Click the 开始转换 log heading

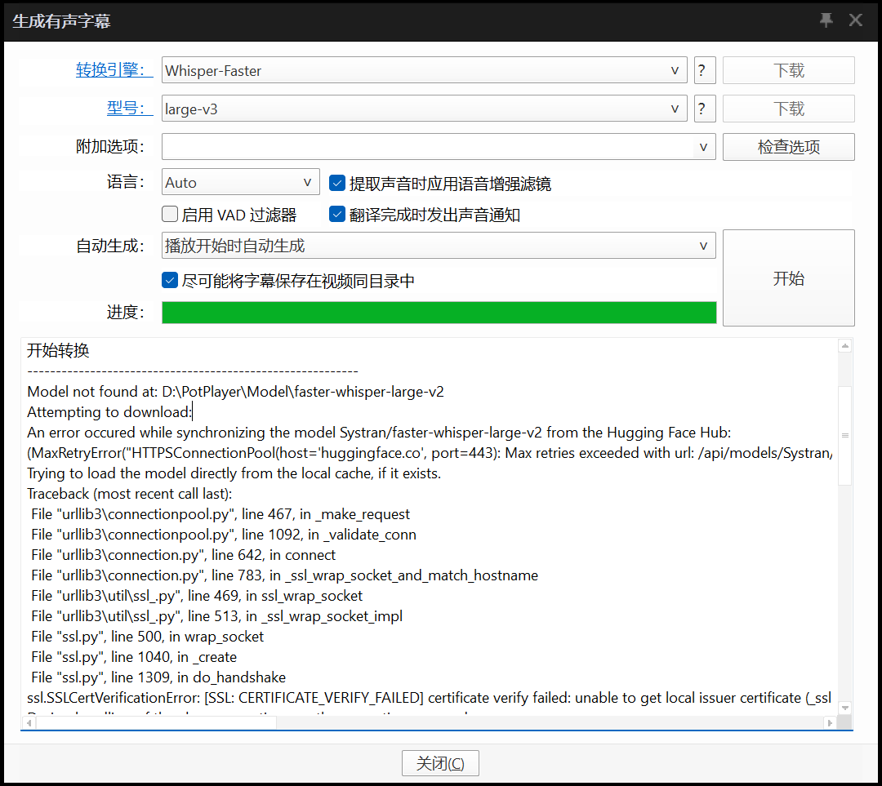pos(58,350)
